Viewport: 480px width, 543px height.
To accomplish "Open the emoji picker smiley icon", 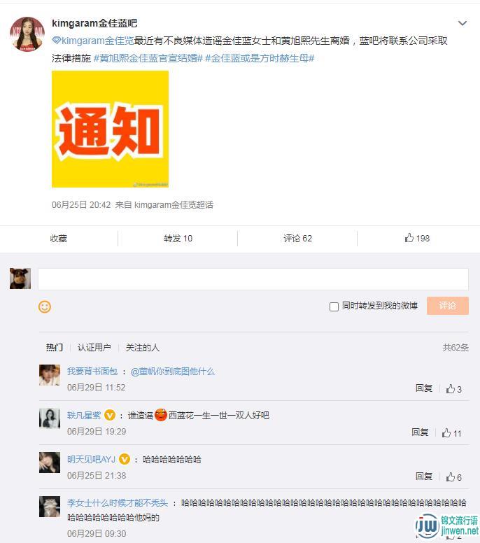I will tap(45, 306).
